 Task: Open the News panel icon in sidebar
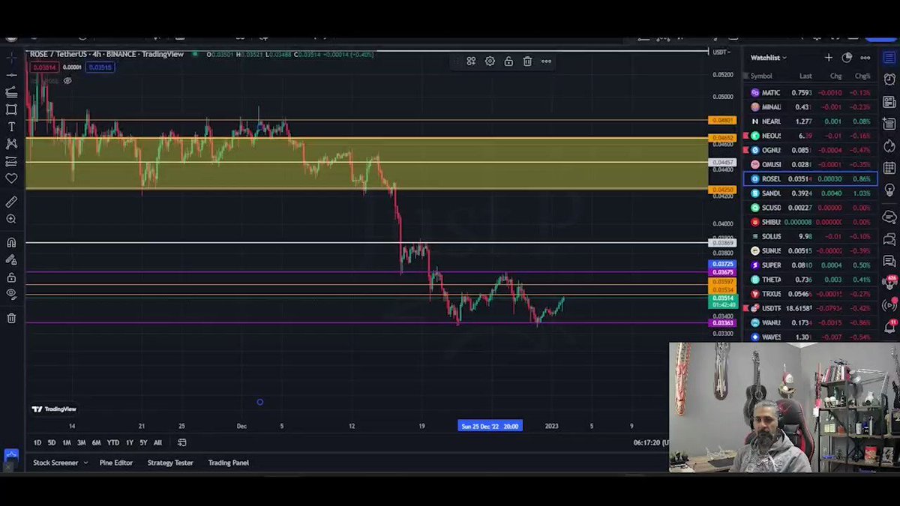tap(889, 102)
